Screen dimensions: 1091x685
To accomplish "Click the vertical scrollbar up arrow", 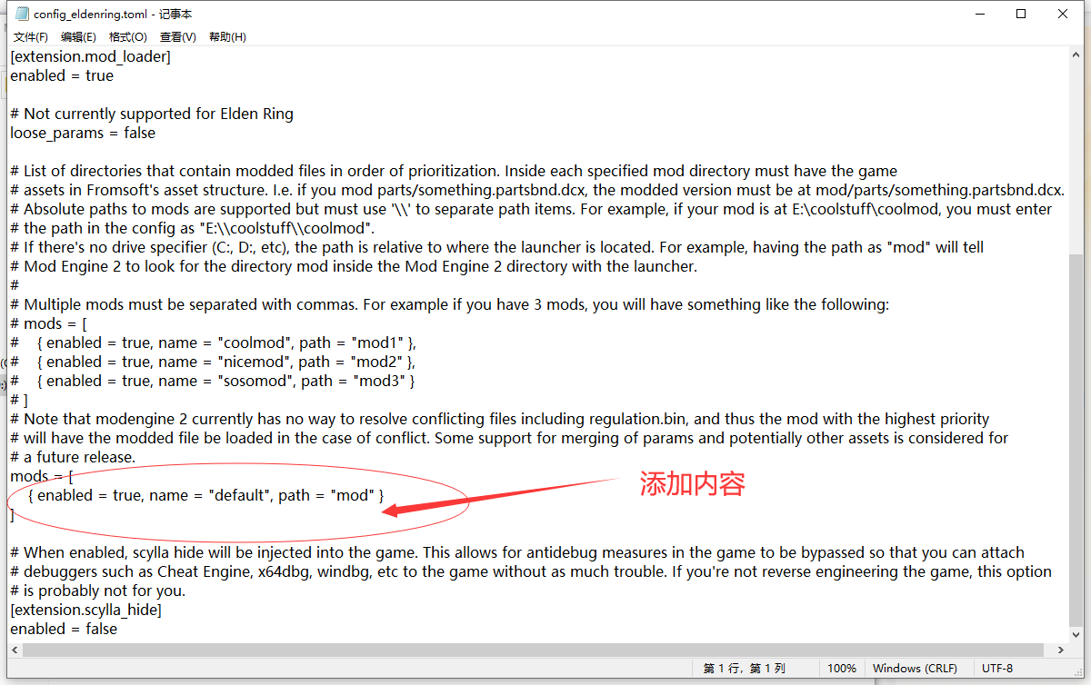I will 1075,55.
